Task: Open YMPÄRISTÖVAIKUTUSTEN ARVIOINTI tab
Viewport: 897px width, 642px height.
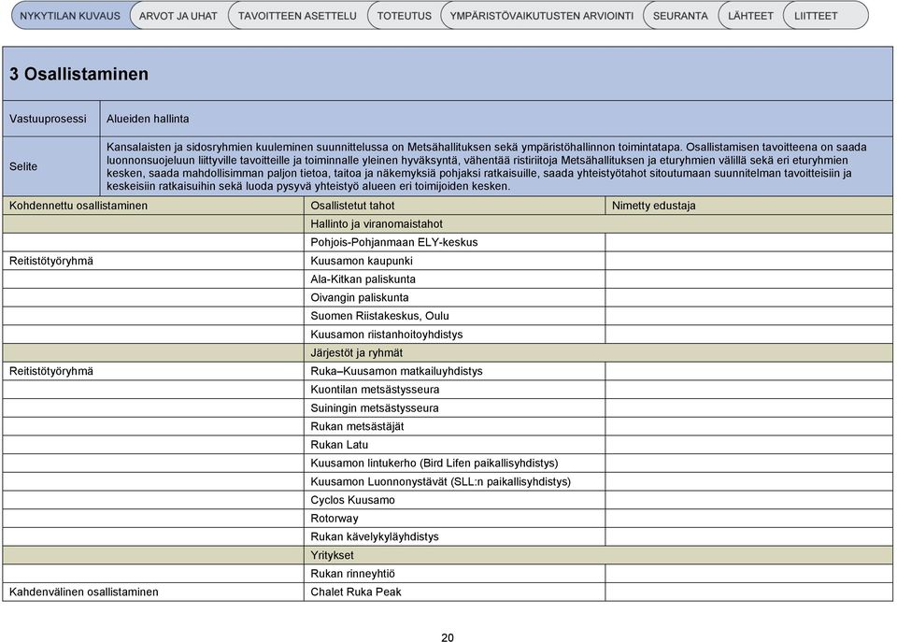Action: pos(541,16)
